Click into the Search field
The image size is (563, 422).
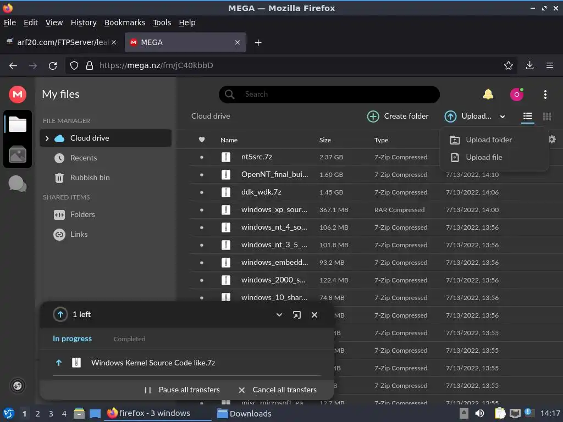329,95
